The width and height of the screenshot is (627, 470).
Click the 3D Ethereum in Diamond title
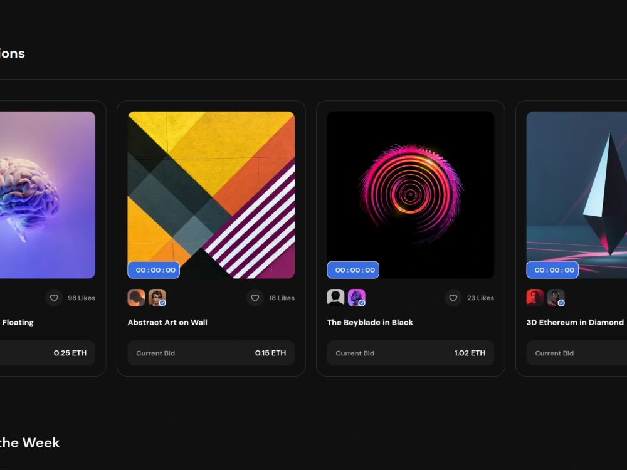click(575, 323)
